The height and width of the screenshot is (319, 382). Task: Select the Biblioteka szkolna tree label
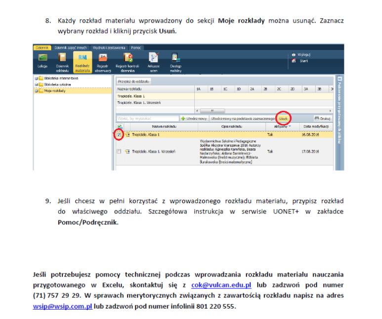pyautogui.click(x=57, y=84)
